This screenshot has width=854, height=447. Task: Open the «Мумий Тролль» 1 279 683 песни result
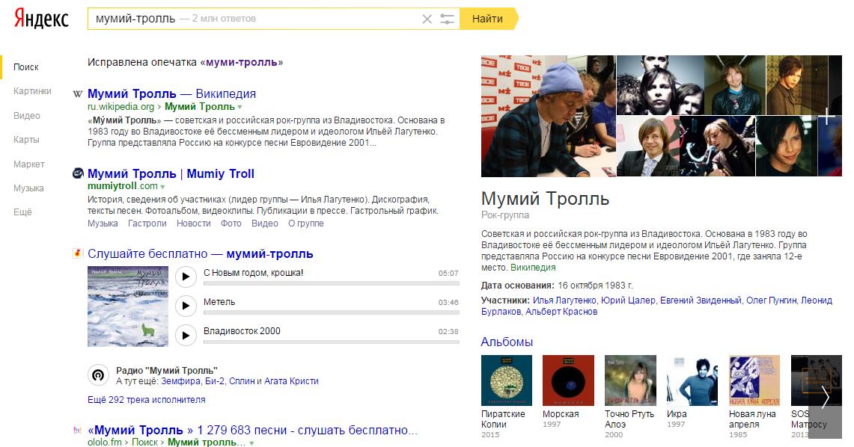pos(253,430)
